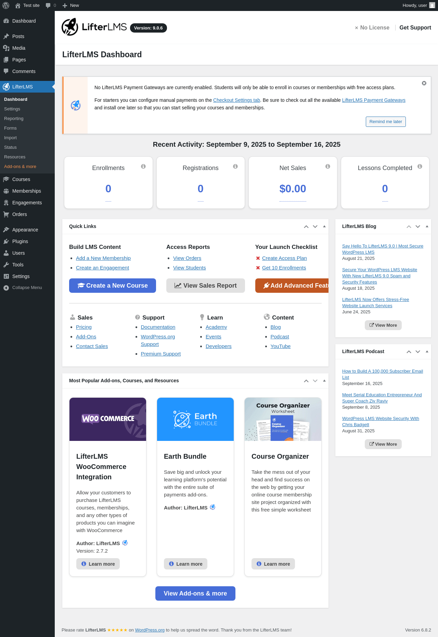This screenshot has width=438, height=637.
Task: Open the Tools wrench icon in the sidebar
Action: [6, 265]
